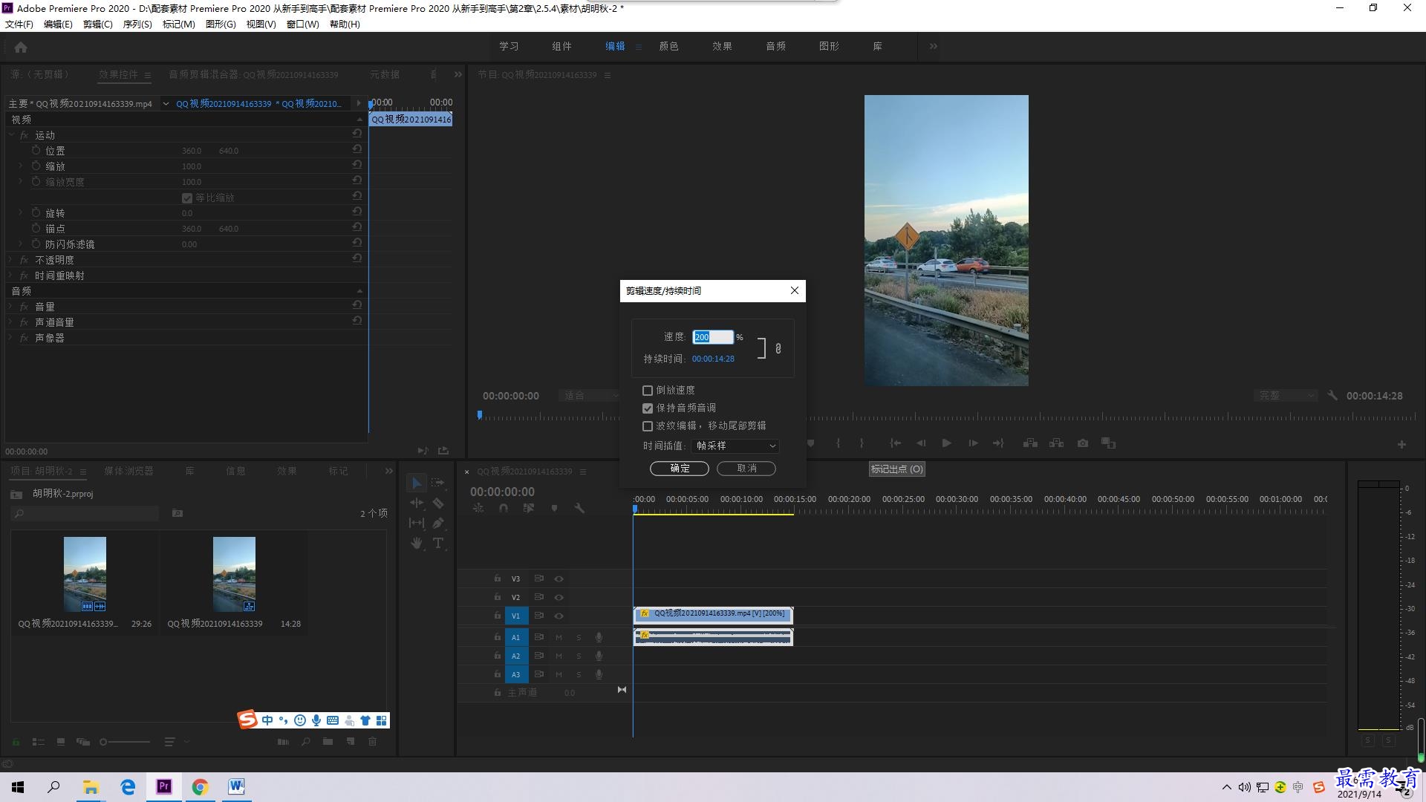Image resolution: width=1426 pixels, height=802 pixels.
Task: Step back one frame in program monitor
Action: (921, 443)
